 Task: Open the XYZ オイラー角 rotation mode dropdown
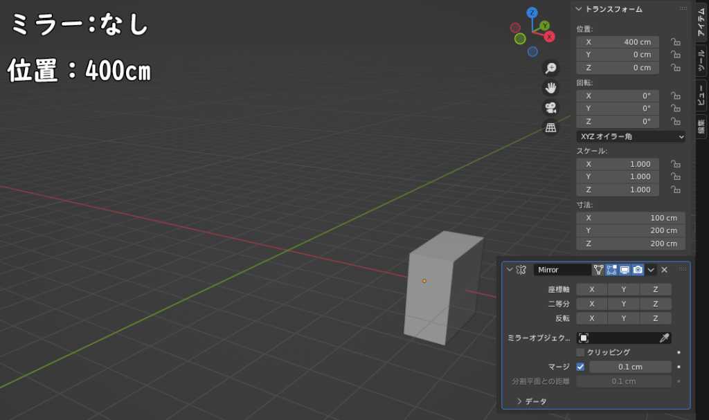tap(631, 136)
